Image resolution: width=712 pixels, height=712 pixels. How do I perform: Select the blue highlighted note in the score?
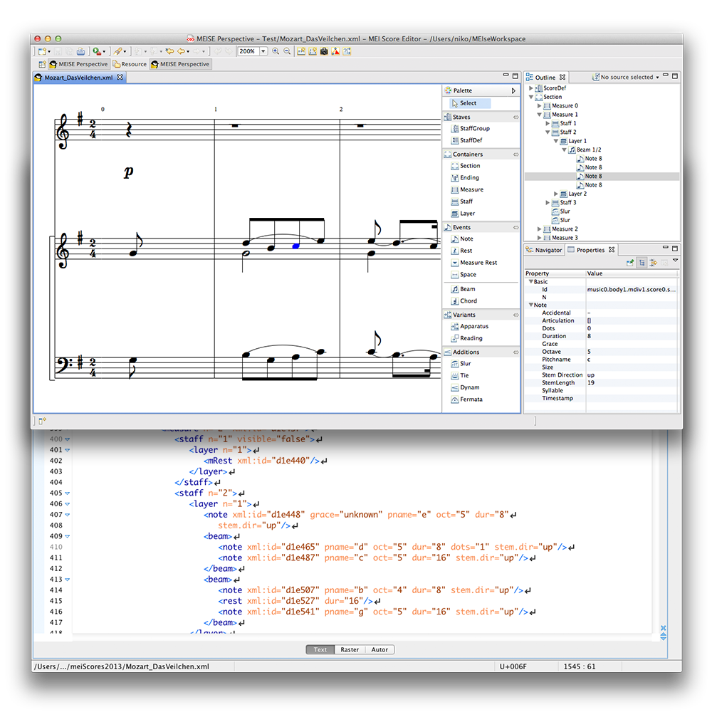(296, 246)
